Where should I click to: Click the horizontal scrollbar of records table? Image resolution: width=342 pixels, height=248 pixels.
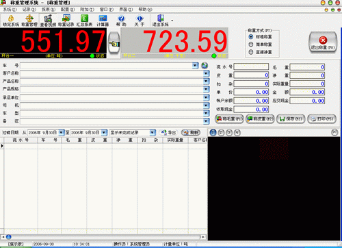(103, 237)
